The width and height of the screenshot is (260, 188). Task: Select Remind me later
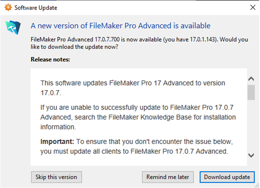click(x=168, y=177)
